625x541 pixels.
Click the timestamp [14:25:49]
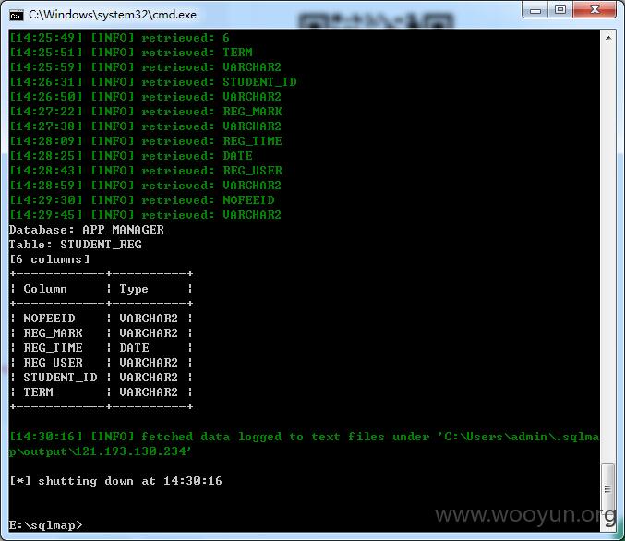click(46, 38)
